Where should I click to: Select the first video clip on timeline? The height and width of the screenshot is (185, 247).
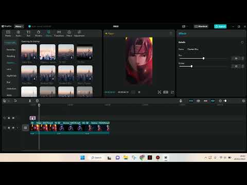(43, 128)
